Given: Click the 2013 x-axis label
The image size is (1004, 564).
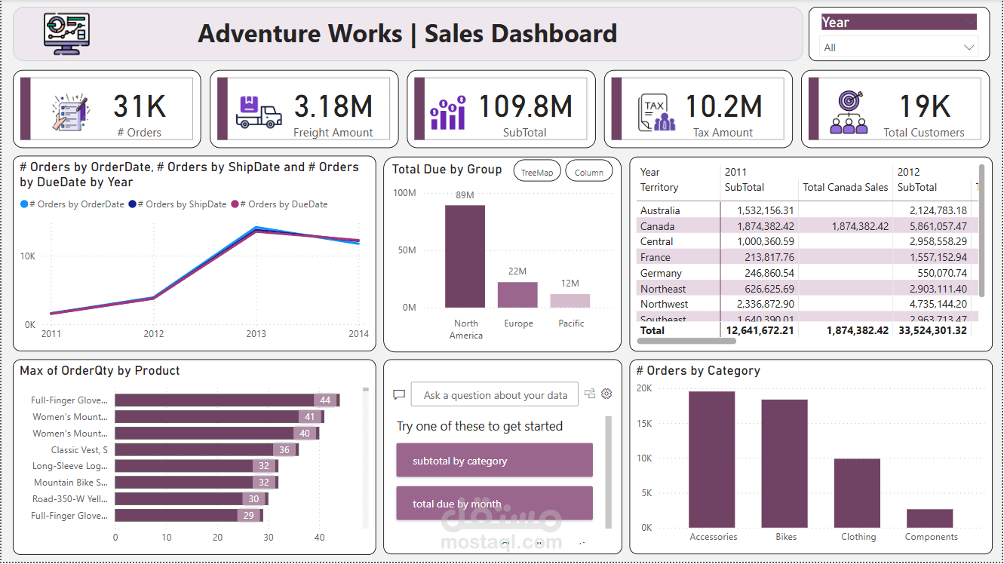Looking at the screenshot, I should click(x=256, y=334).
